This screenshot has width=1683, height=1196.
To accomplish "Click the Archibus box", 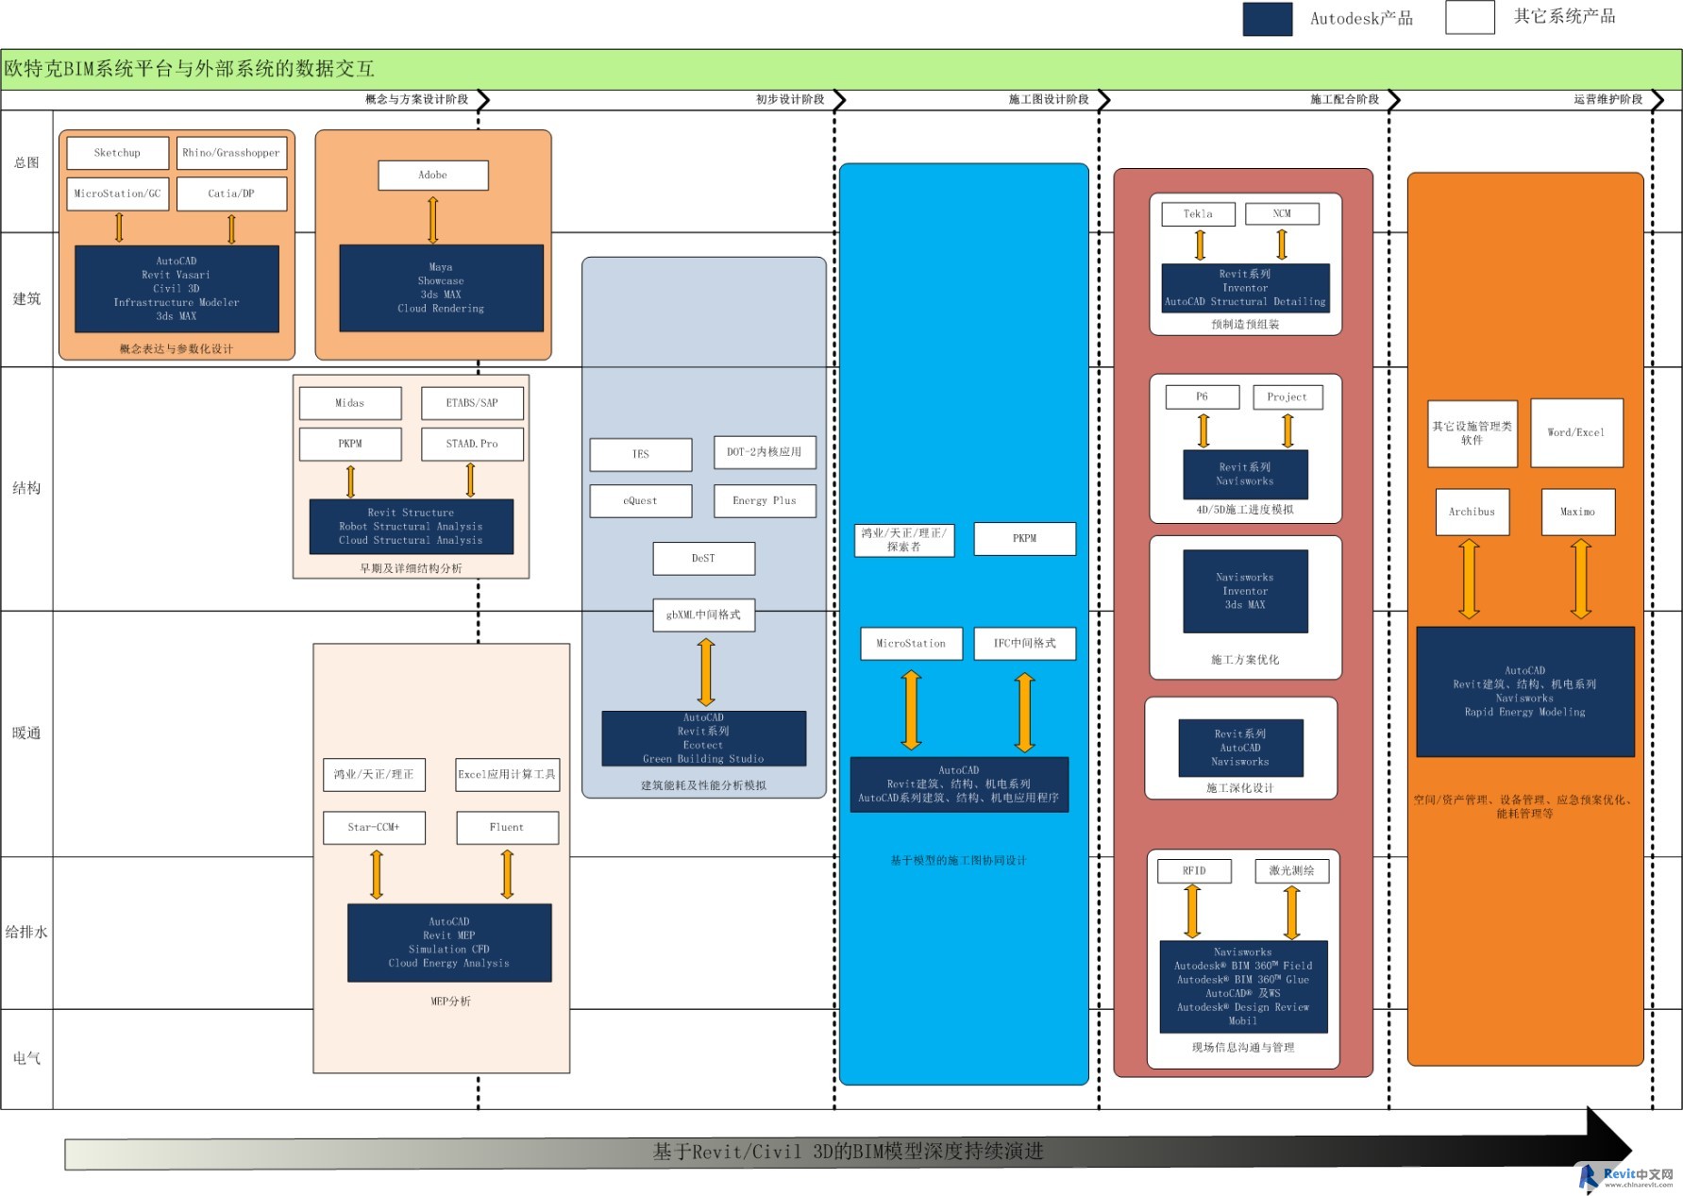I will pos(1473,513).
